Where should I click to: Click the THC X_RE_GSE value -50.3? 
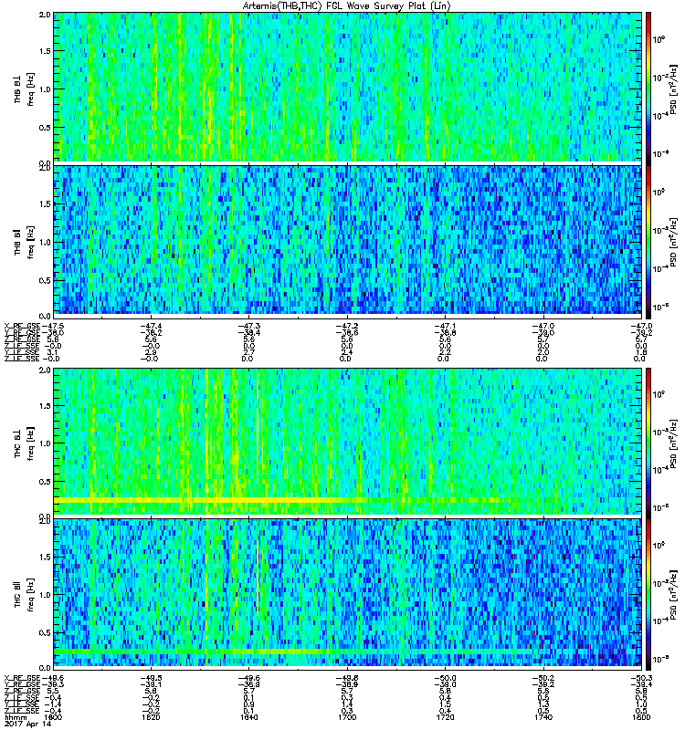point(641,678)
